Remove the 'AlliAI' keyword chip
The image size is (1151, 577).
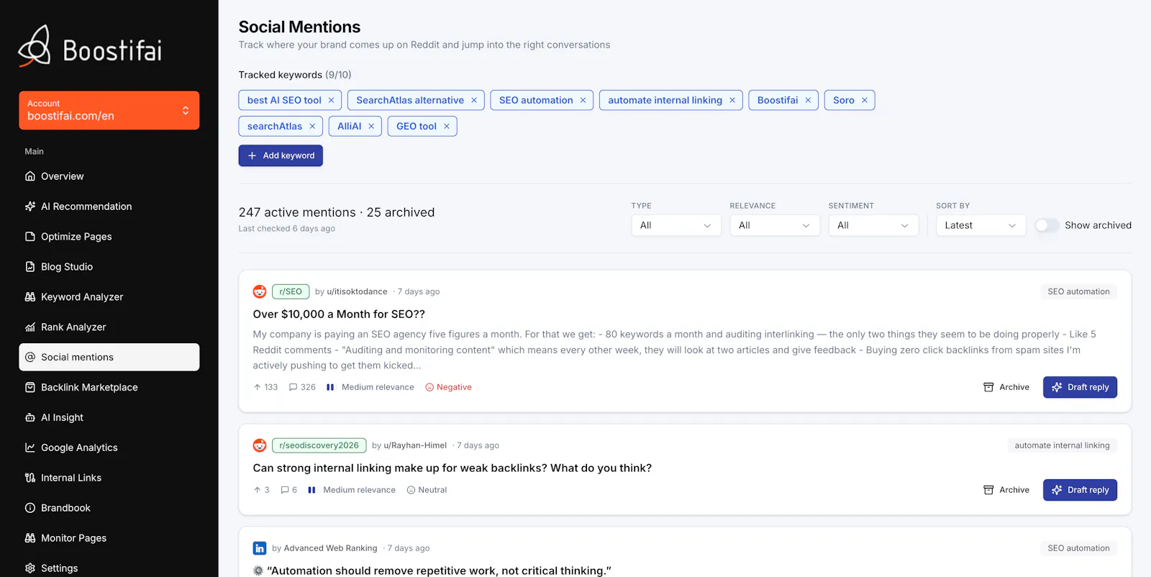tap(371, 126)
